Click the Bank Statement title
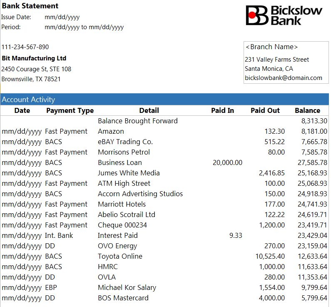The width and height of the screenshot is (331, 307). tap(30, 6)
